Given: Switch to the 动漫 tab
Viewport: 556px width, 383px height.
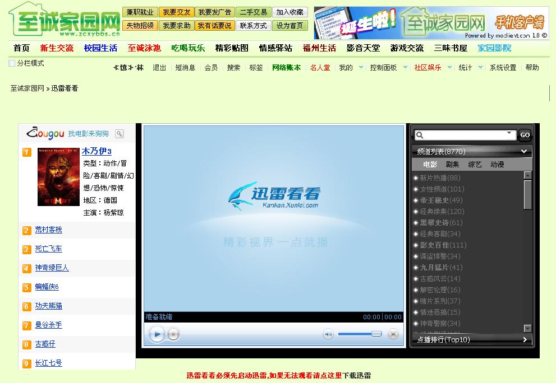Looking at the screenshot, I should pyautogui.click(x=497, y=165).
